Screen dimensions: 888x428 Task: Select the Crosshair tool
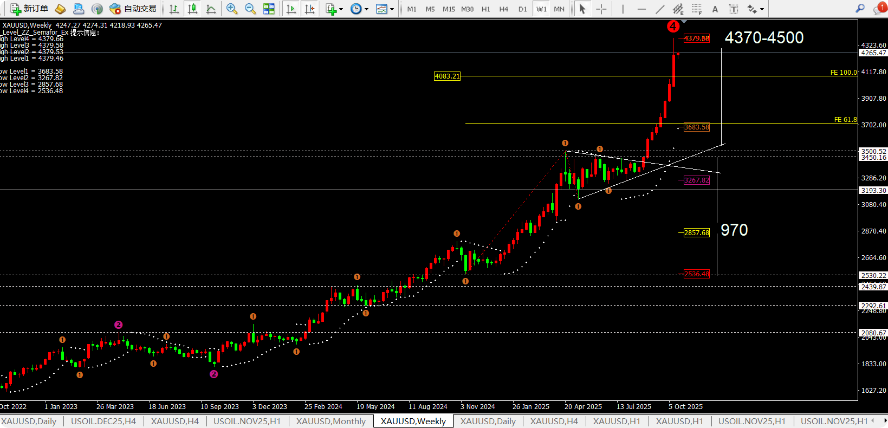[601, 9]
